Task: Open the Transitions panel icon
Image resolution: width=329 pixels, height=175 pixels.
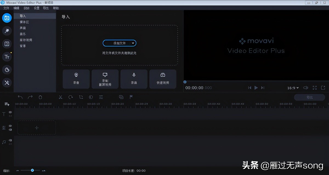Action: click(7, 44)
